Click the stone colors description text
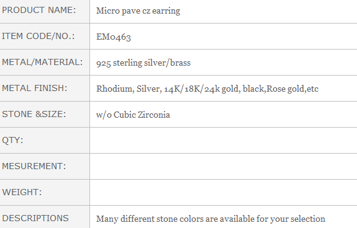 coord(210,219)
